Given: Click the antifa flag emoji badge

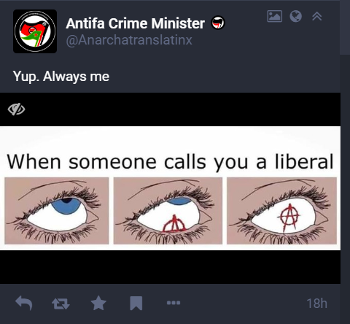Looking at the screenshot, I should [217, 23].
